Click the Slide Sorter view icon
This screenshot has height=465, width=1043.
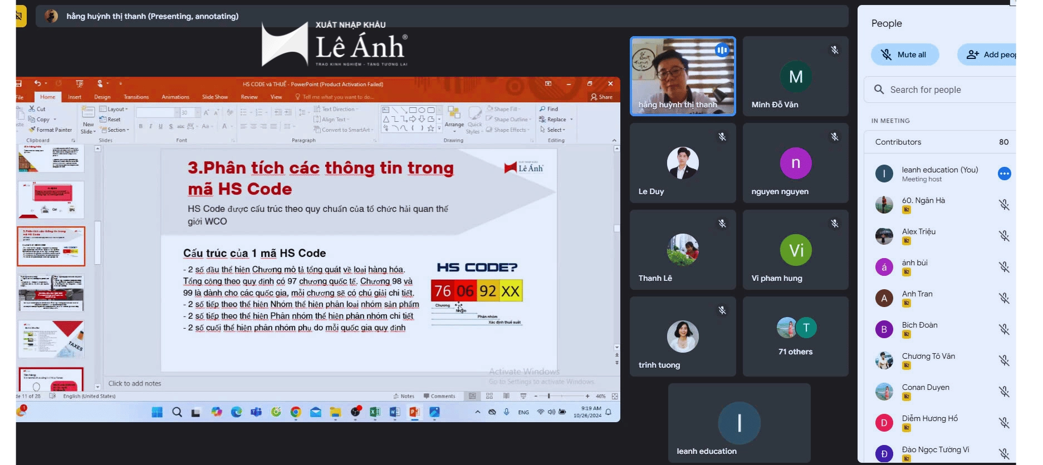(x=489, y=396)
